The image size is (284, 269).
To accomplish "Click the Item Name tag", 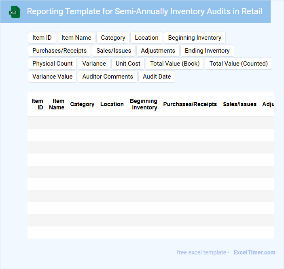I will tap(76, 38).
